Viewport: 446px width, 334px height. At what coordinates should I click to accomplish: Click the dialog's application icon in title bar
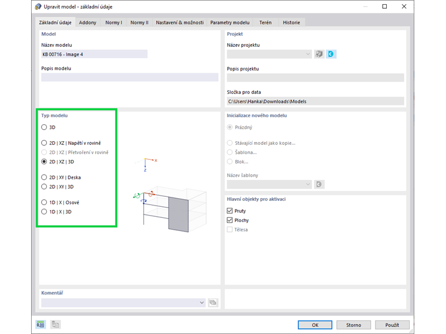click(x=38, y=6)
